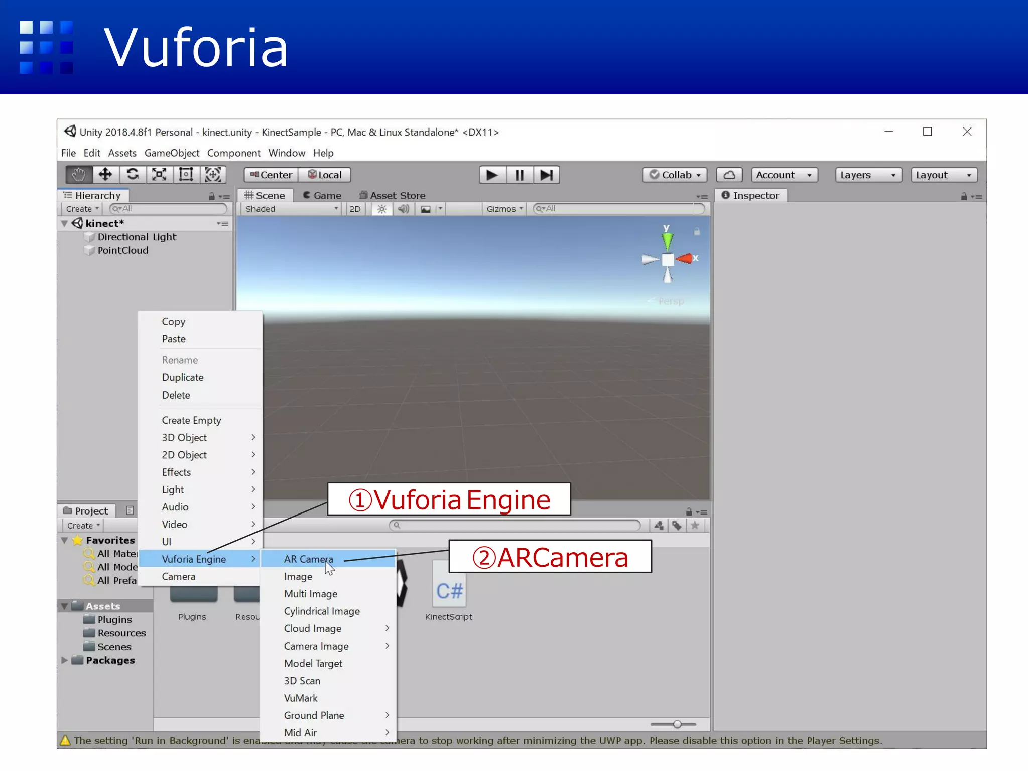Toggle Local handle rotation
Viewport: 1028px width, 771px height.
point(325,175)
